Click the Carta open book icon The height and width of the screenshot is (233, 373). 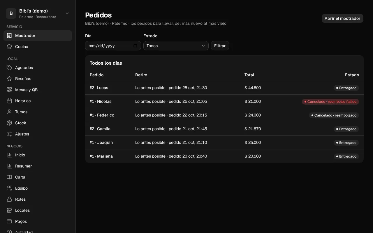(x=9, y=177)
